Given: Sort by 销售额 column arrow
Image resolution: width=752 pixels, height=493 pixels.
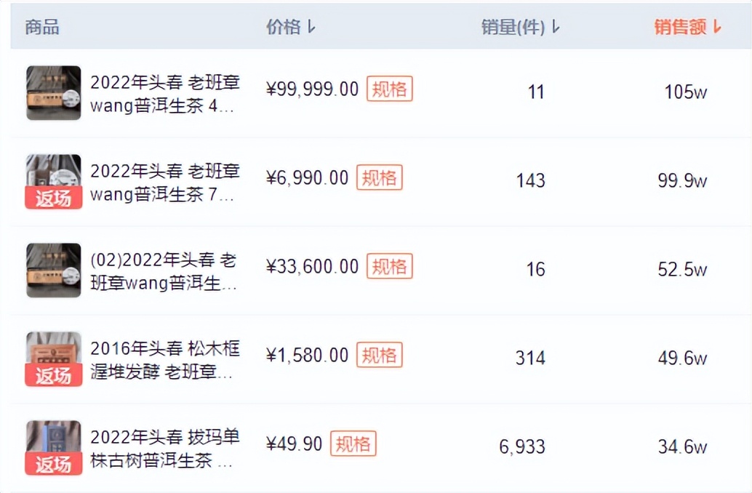Looking at the screenshot, I should point(717,28).
